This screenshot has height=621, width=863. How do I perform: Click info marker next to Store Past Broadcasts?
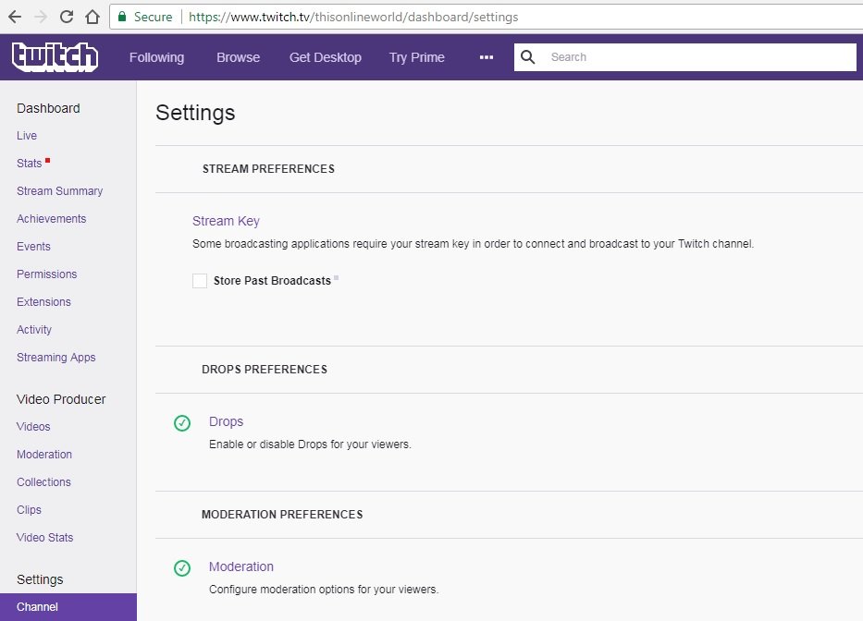point(337,278)
